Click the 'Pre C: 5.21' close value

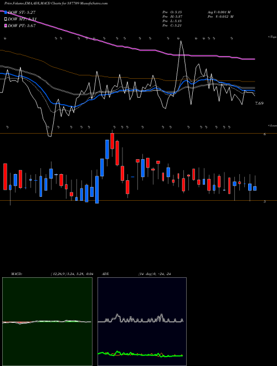[x=172, y=26]
